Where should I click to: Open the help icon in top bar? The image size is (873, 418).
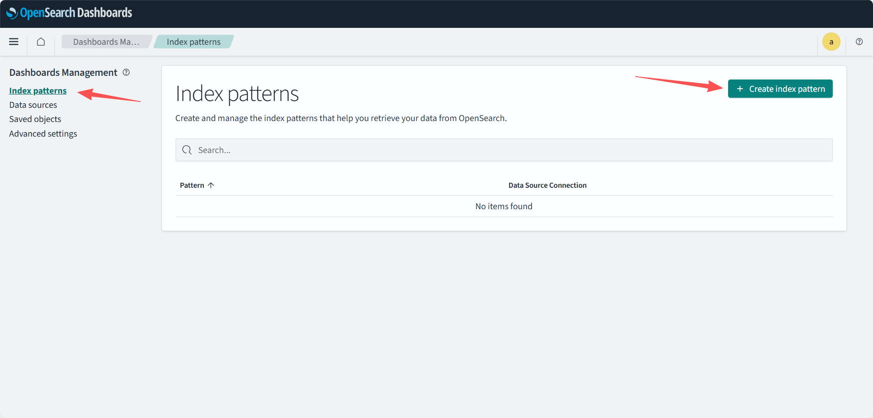coord(859,42)
